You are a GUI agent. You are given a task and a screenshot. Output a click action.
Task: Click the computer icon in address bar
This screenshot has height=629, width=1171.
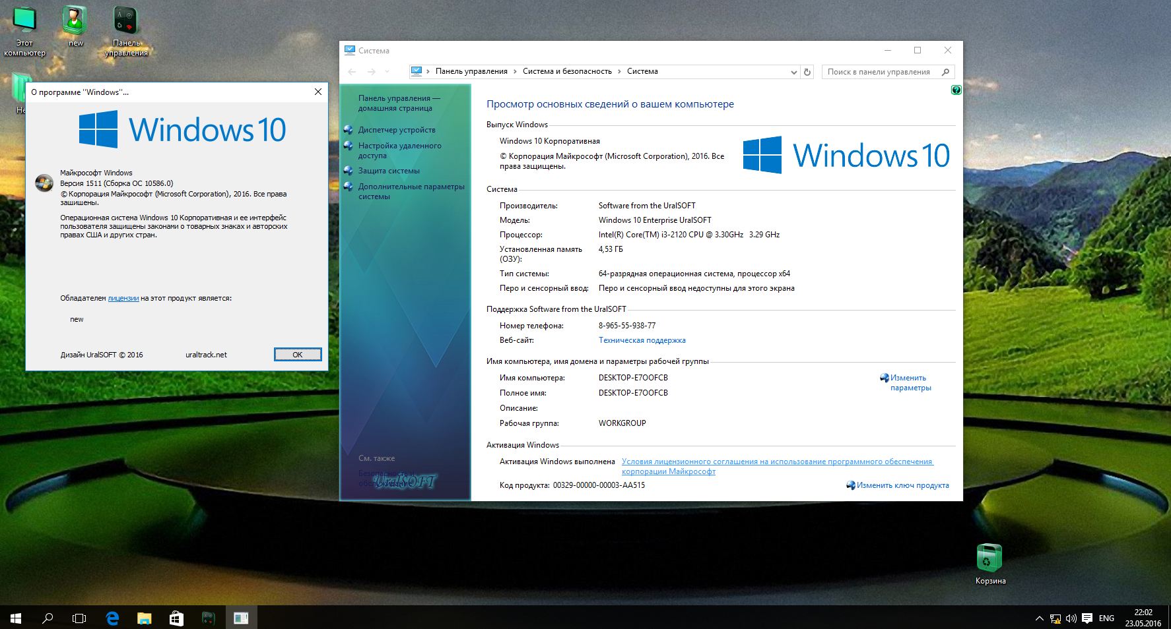click(417, 71)
